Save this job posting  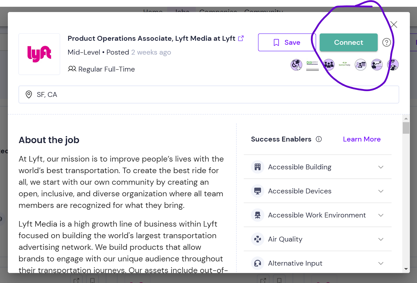pyautogui.click(x=287, y=42)
